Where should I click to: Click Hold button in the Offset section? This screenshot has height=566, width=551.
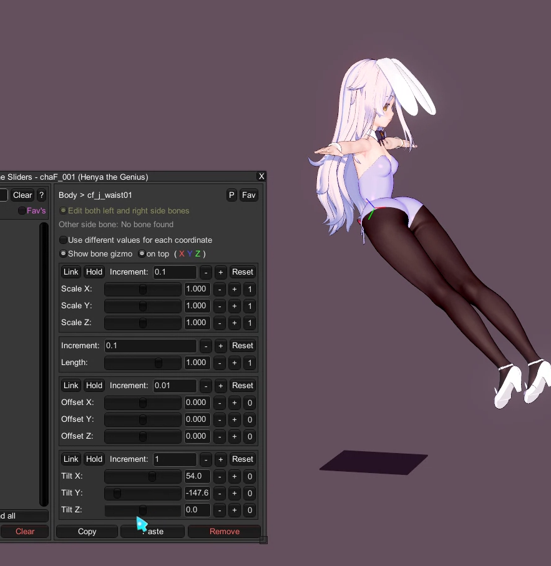point(94,386)
